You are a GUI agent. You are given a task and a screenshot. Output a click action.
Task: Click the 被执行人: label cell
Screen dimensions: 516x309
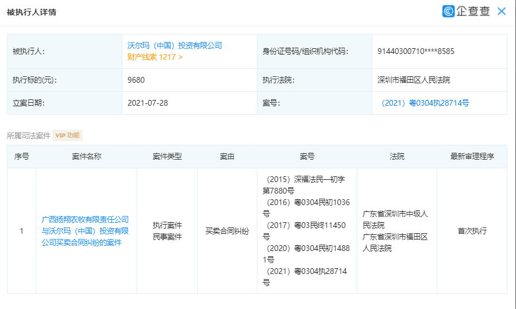click(x=64, y=51)
